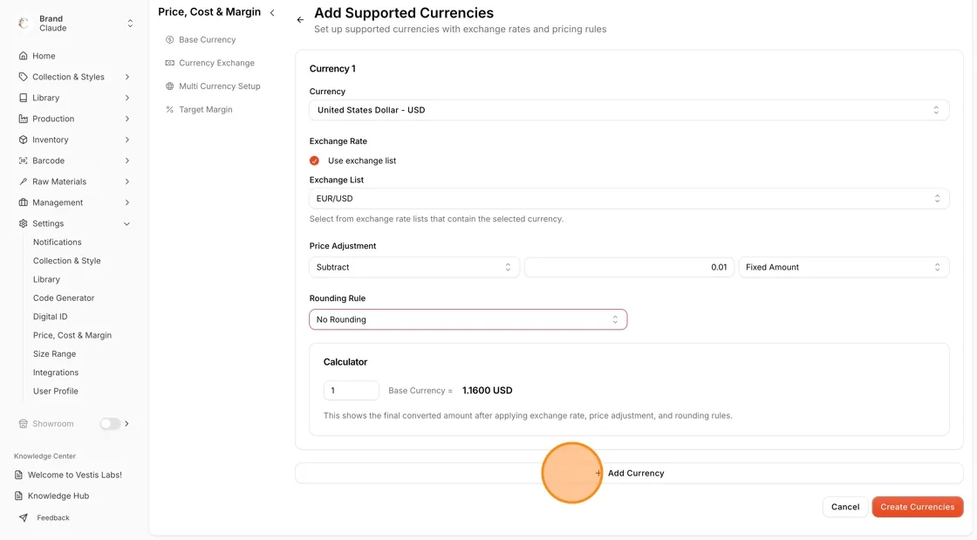Expand the Library submenu arrow
This screenshot has width=977, height=540.
tap(127, 98)
